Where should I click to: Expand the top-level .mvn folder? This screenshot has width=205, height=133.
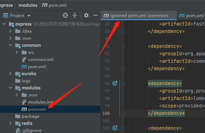[x=10, y=38]
